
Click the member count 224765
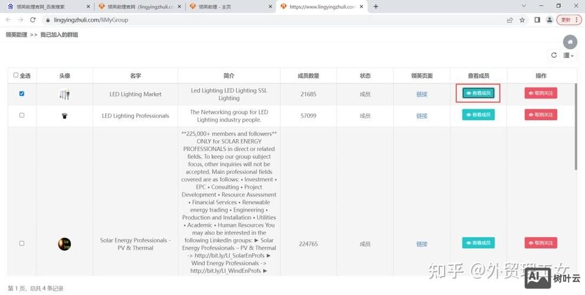(308, 244)
